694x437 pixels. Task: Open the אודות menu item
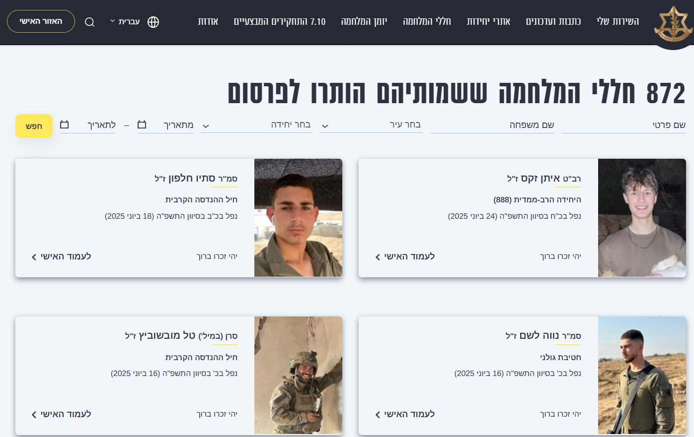(208, 21)
